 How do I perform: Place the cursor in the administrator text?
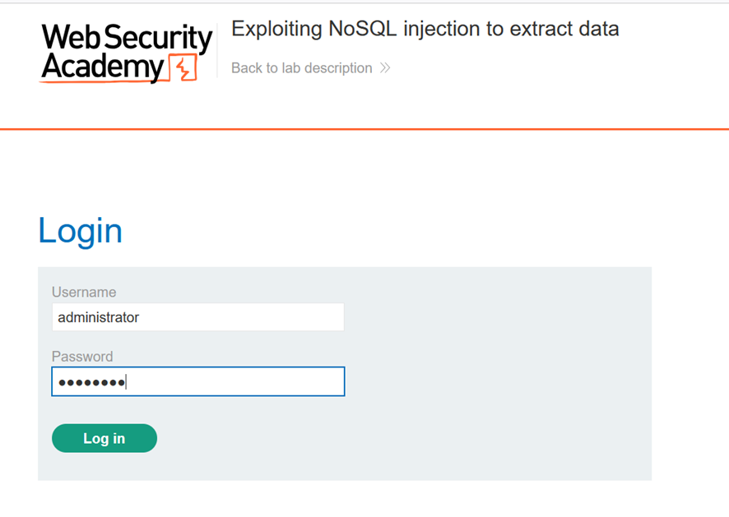click(98, 317)
